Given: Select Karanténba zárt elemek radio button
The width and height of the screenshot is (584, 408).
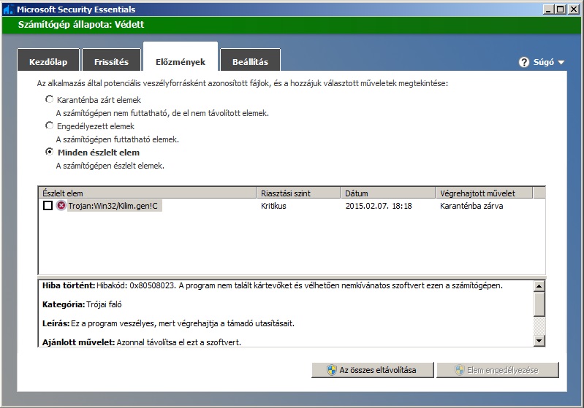Looking at the screenshot, I should click(x=50, y=99).
